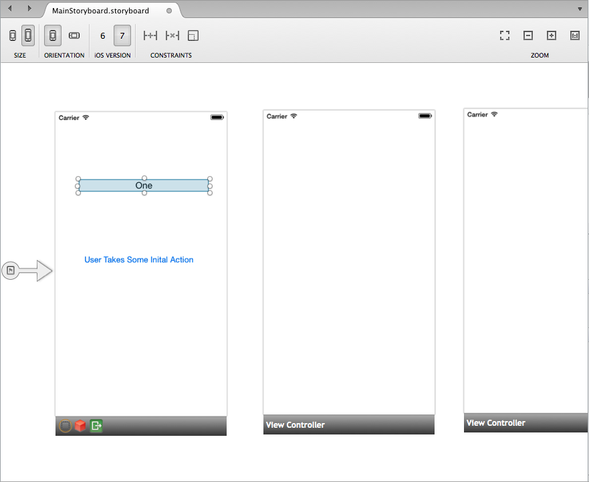Image resolution: width=589 pixels, height=482 pixels.
Task: Click the clear constraints icon
Action: [172, 35]
